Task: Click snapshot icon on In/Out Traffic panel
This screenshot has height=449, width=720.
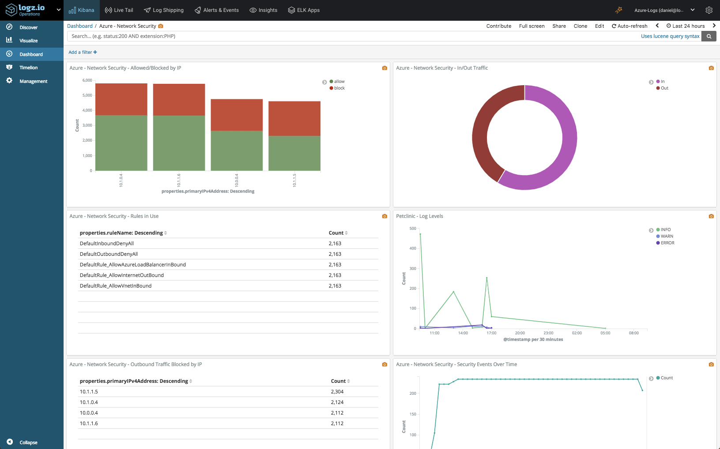Action: (x=711, y=68)
